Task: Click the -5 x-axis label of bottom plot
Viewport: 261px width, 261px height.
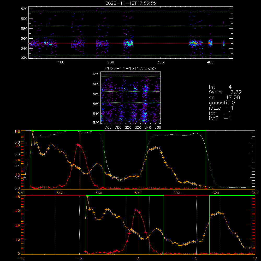Action: 79,258
